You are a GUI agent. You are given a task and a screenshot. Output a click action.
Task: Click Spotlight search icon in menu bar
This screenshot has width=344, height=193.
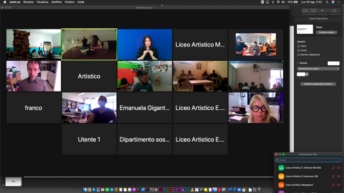327,2
